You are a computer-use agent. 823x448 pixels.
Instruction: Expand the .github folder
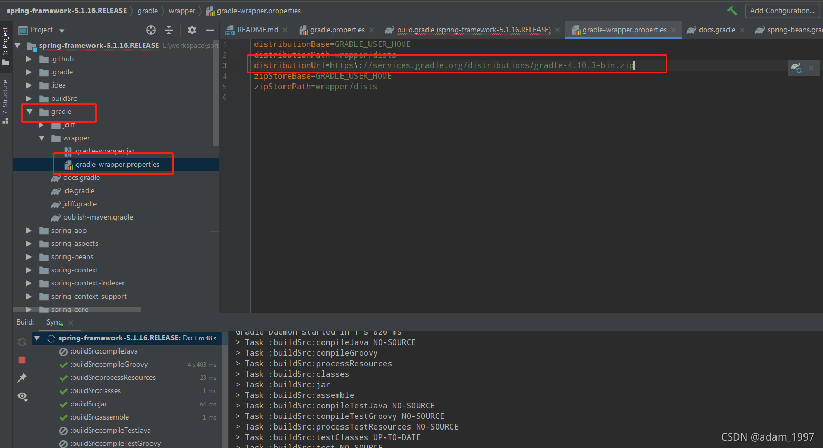pos(29,59)
